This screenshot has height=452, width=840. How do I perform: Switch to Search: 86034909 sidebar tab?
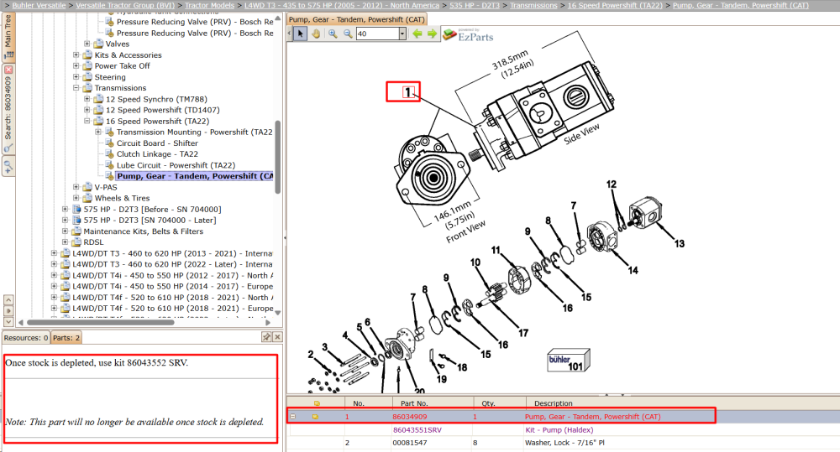(x=8, y=108)
